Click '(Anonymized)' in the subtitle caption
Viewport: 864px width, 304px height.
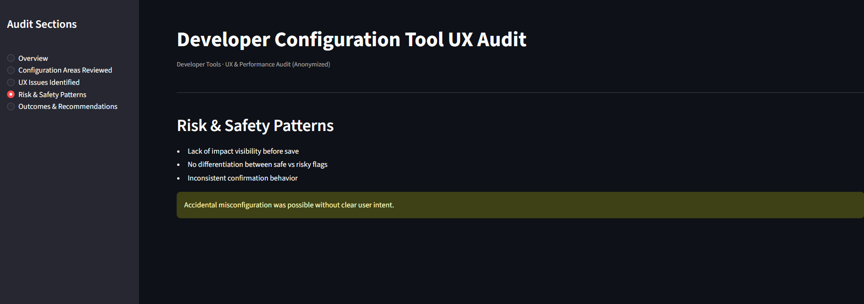pyautogui.click(x=311, y=65)
